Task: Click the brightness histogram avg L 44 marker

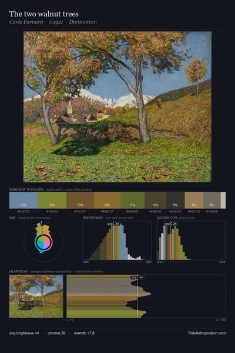Action: 113,224
